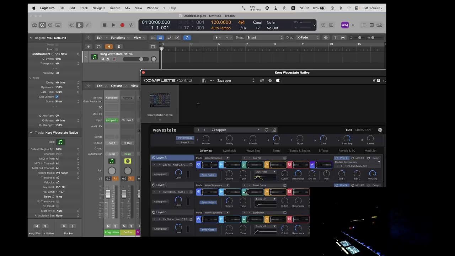This screenshot has height=256, width=455.
Task: Click the red Record button
Action: [122, 25]
